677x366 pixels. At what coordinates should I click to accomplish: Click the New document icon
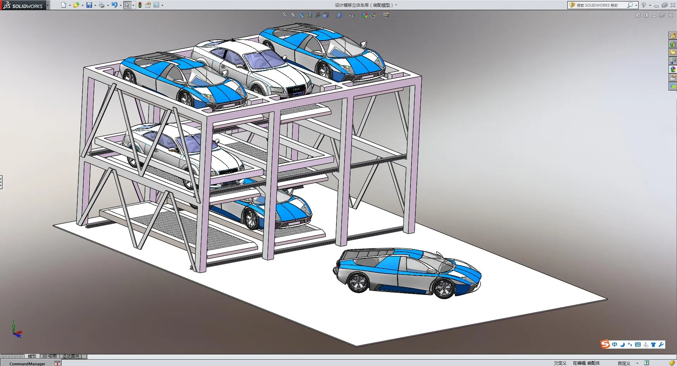pos(63,5)
